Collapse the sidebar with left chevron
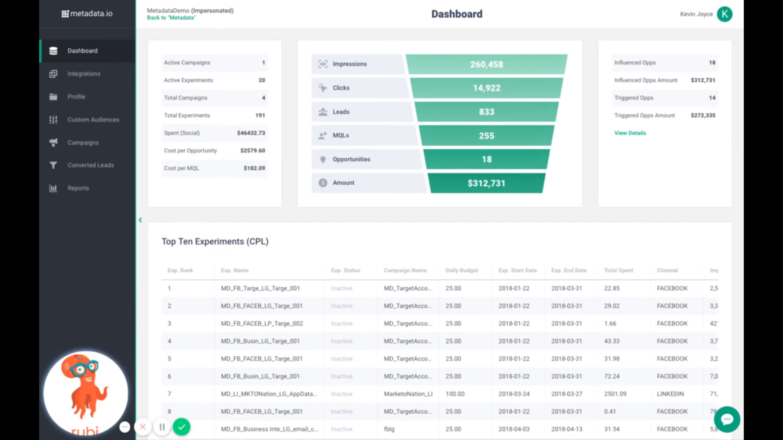This screenshot has height=440, width=783. tap(140, 220)
